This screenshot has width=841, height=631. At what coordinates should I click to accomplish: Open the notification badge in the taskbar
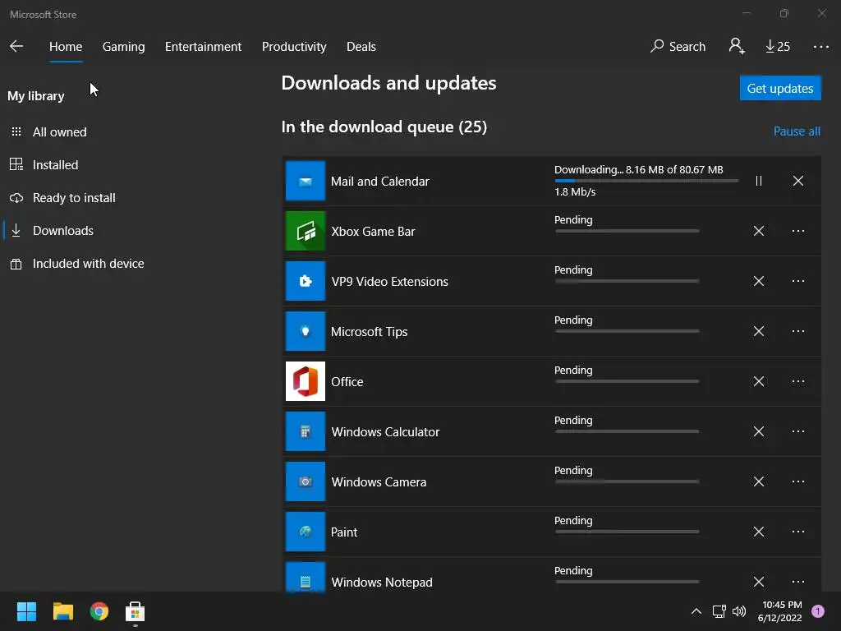818,611
